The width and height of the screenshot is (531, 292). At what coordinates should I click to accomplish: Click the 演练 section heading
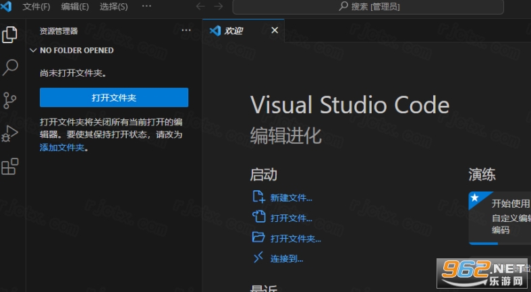tap(482, 175)
